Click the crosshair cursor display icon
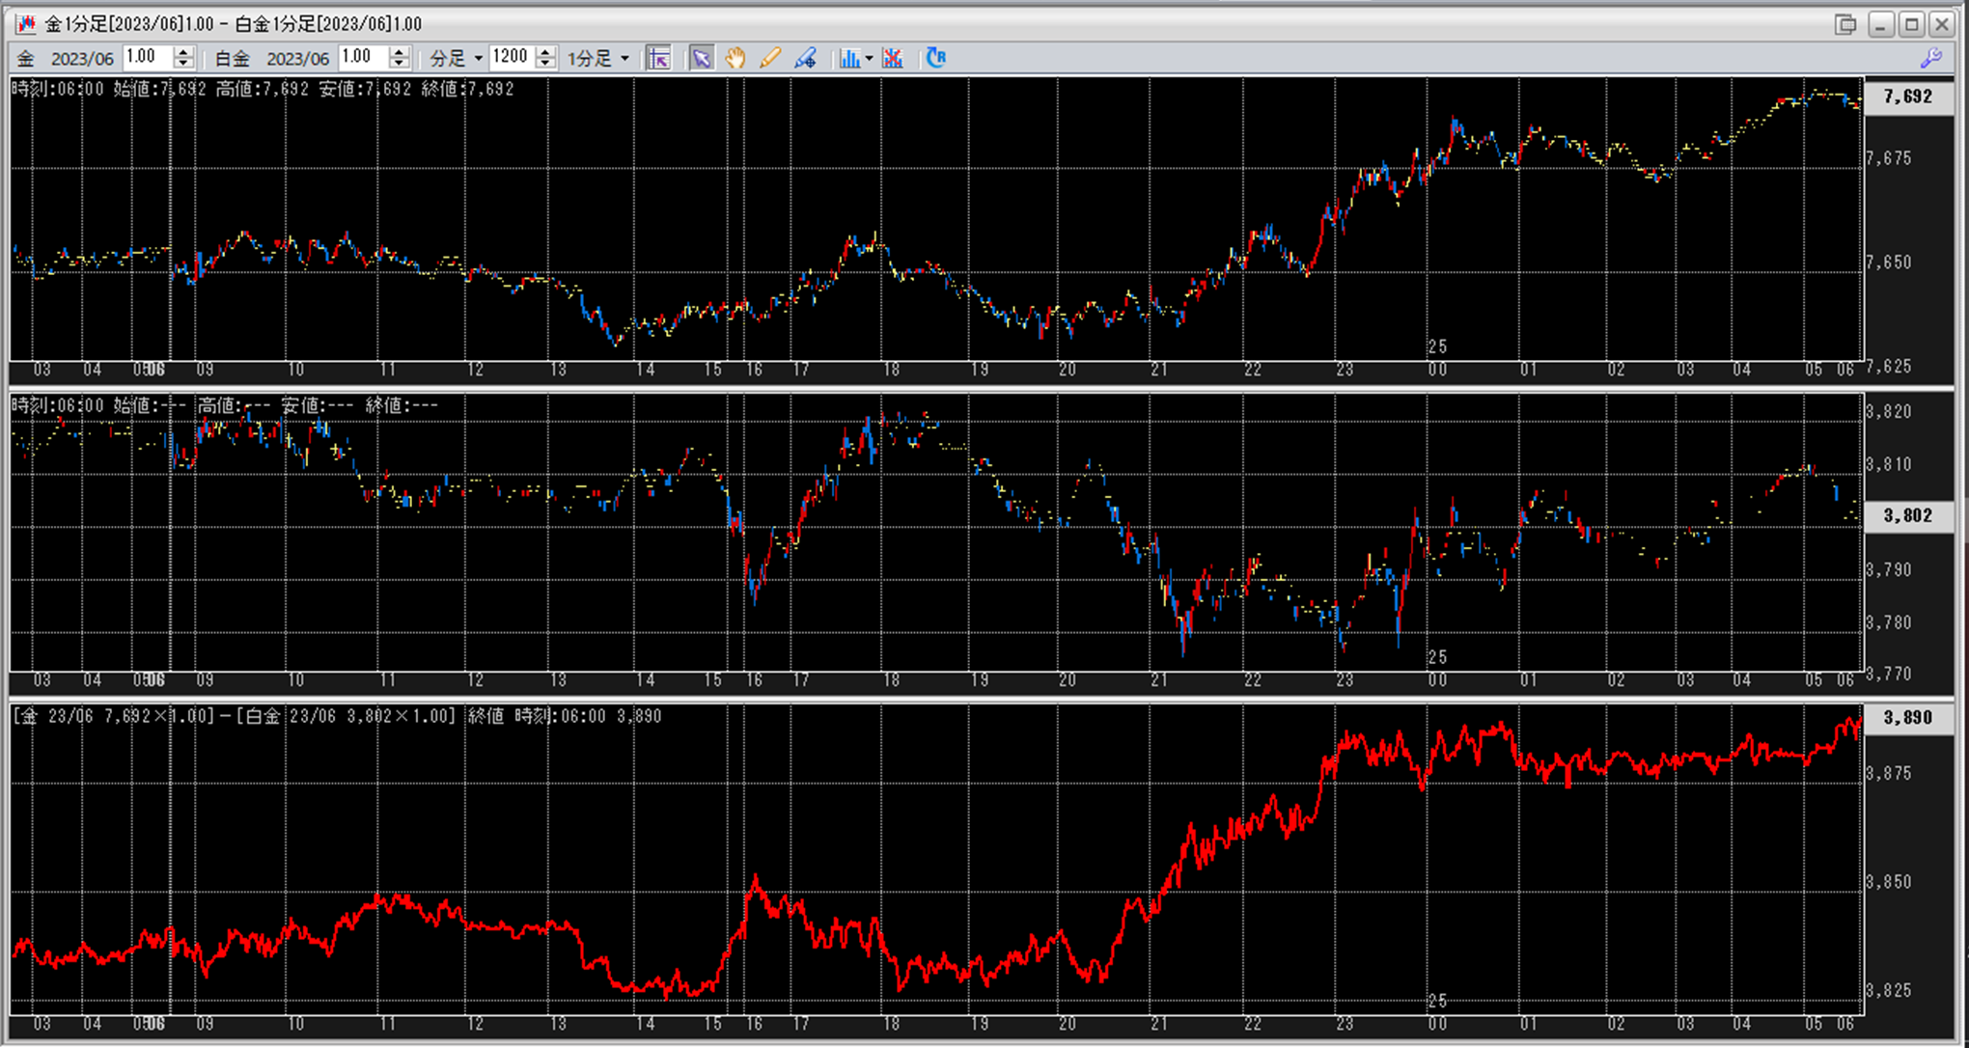 [x=658, y=58]
